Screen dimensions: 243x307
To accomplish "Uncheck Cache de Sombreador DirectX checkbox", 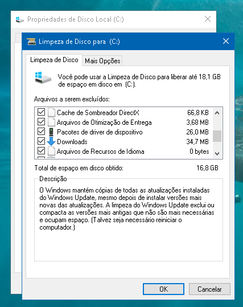I will coord(42,112).
